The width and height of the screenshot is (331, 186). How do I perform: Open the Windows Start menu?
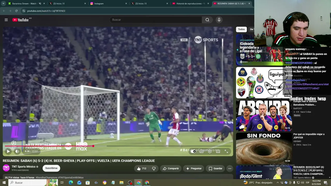click(4, 183)
